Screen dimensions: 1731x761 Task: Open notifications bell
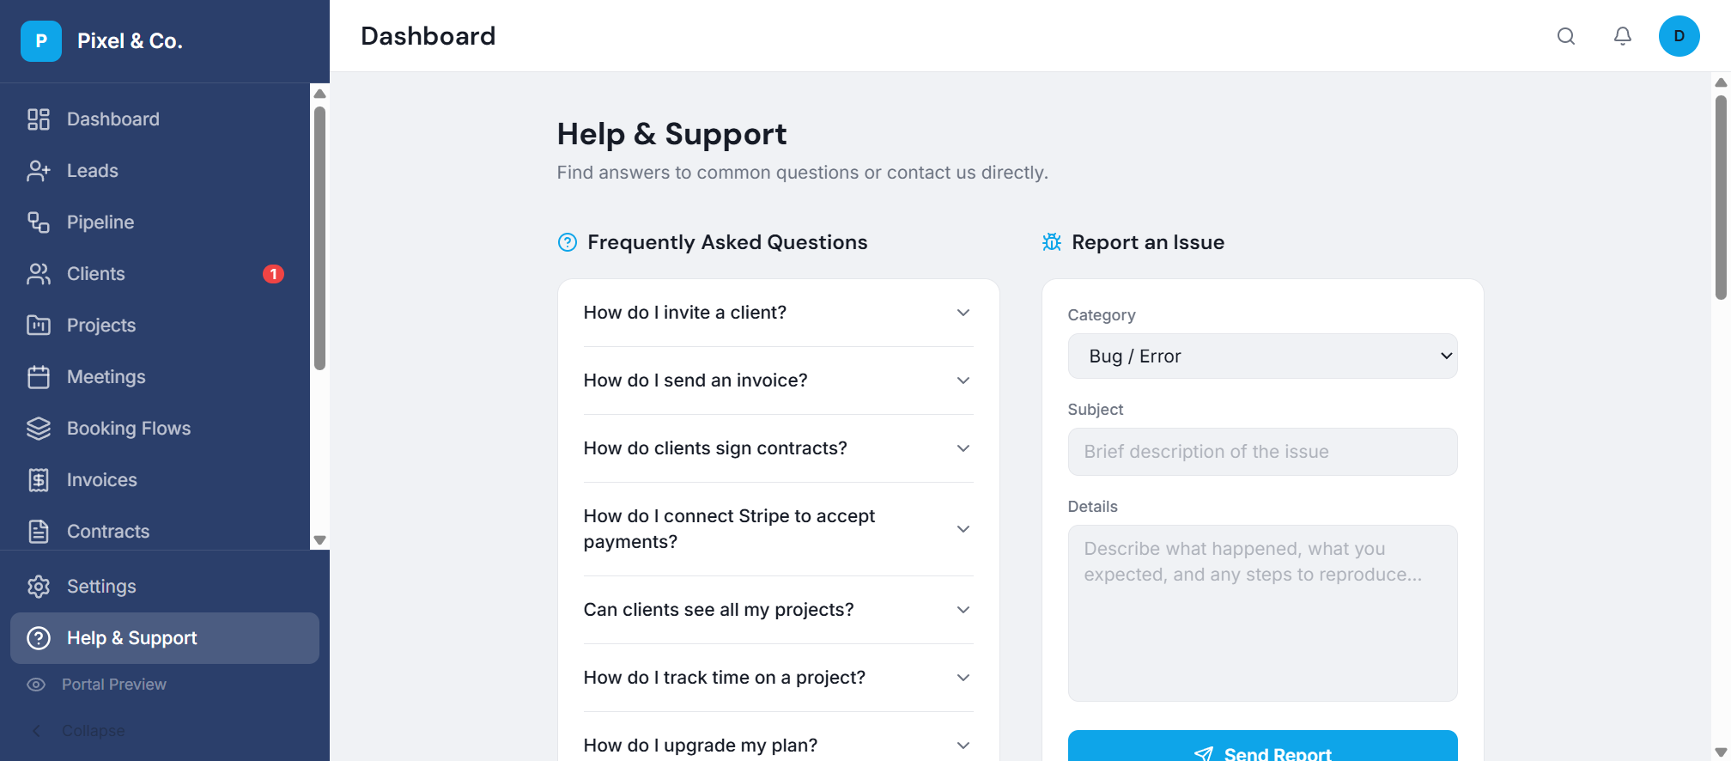click(1622, 36)
